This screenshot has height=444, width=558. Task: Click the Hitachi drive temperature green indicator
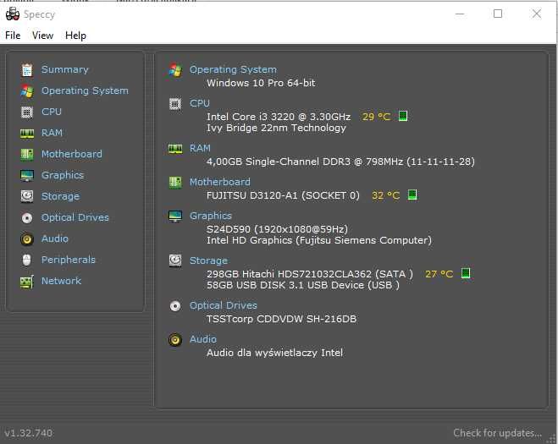tap(465, 273)
